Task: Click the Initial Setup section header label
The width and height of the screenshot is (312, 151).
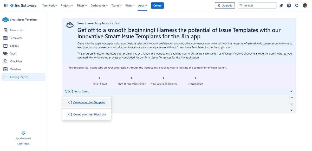Action: [x=82, y=91]
